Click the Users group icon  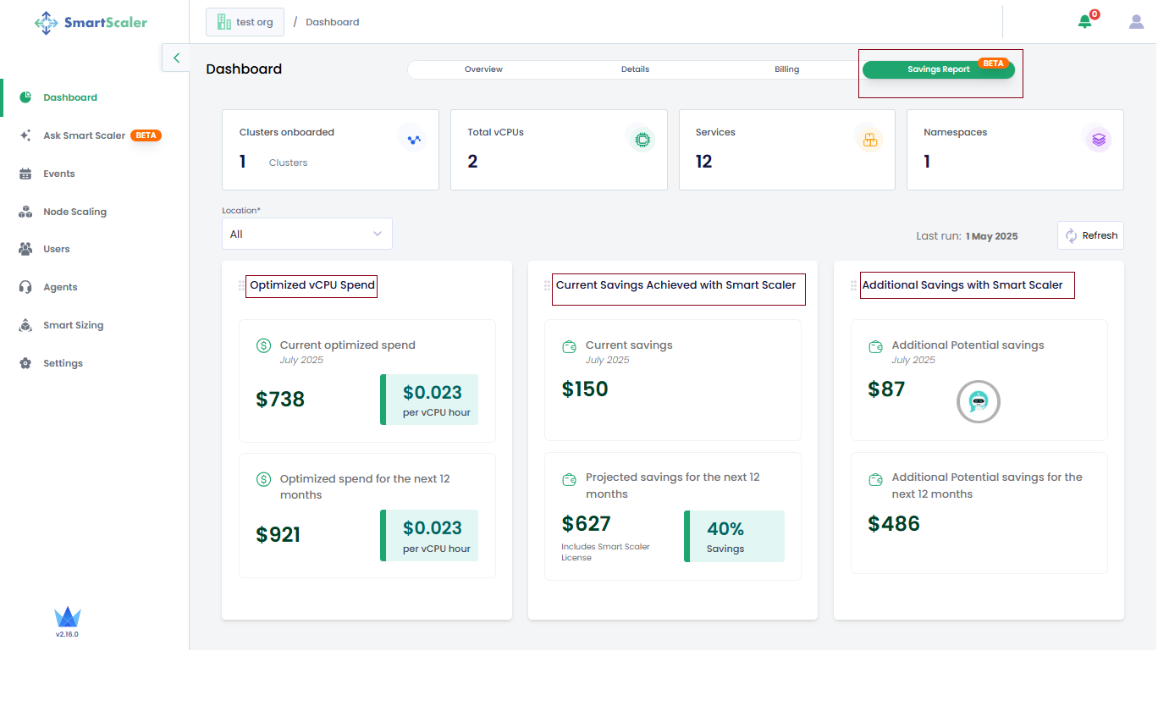(25, 249)
